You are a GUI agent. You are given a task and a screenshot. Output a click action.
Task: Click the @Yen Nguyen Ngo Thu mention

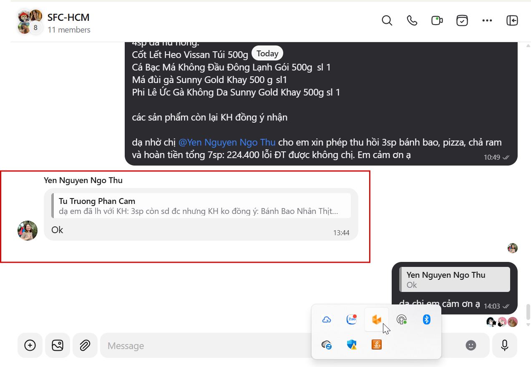click(x=227, y=142)
